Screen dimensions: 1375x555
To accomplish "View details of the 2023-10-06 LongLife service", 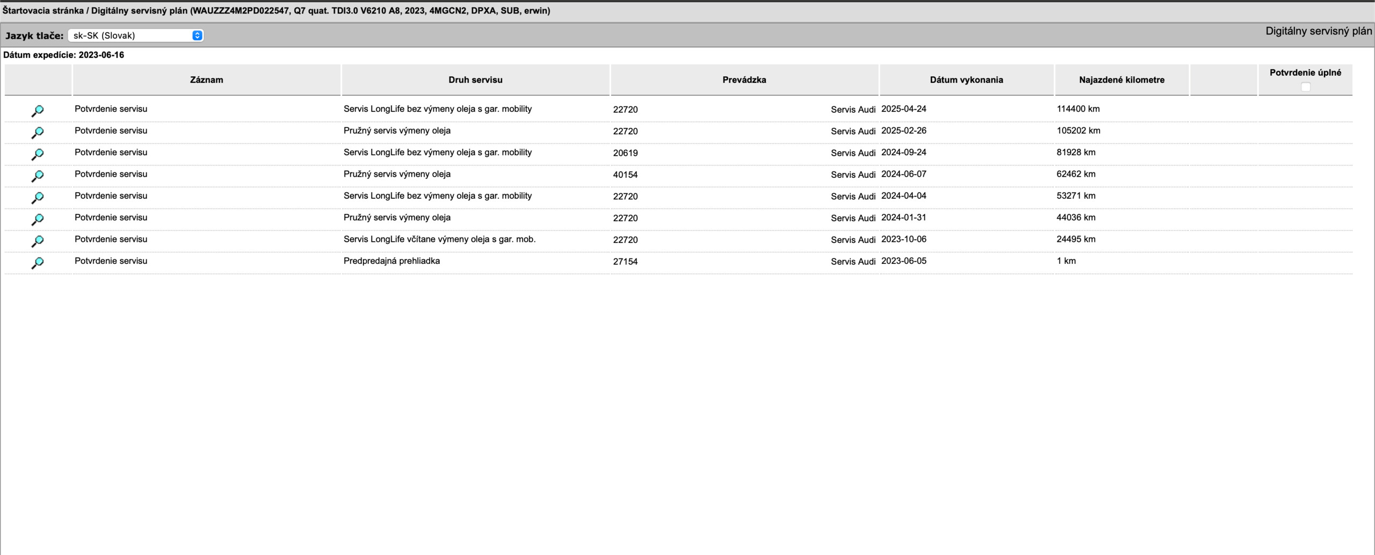I will tap(38, 241).
